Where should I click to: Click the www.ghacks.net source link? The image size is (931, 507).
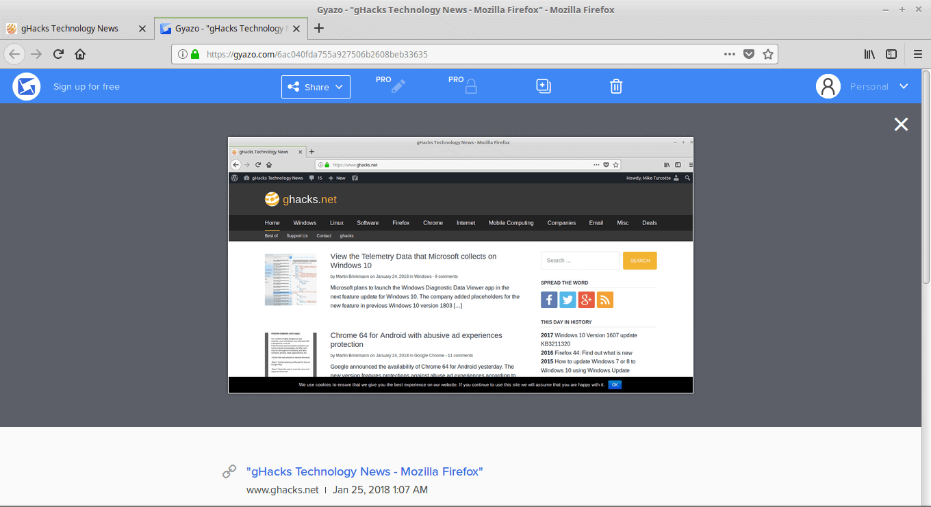pyautogui.click(x=283, y=490)
